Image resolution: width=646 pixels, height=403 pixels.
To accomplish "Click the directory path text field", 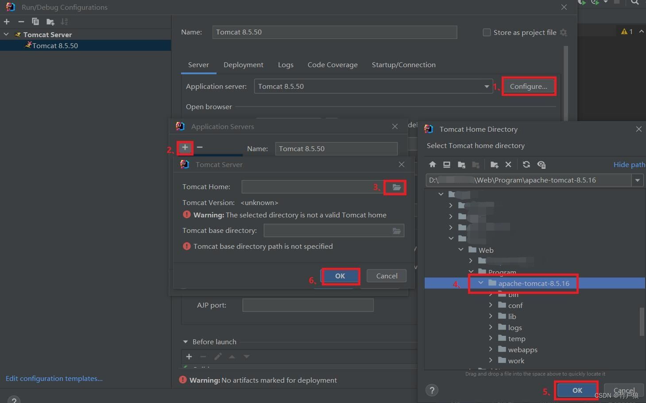I will 529,180.
